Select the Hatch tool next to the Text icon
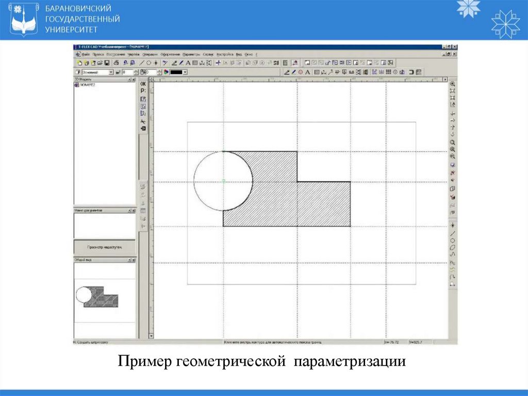This screenshot has height=396, width=528. point(194,63)
